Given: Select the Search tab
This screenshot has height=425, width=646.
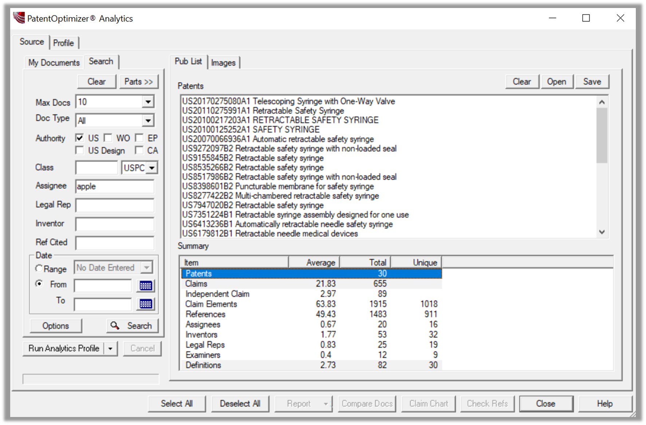Looking at the screenshot, I should pyautogui.click(x=101, y=61).
